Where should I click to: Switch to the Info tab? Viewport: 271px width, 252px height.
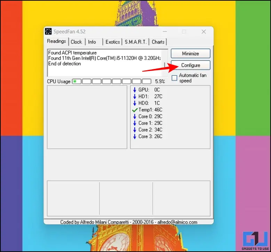point(92,42)
